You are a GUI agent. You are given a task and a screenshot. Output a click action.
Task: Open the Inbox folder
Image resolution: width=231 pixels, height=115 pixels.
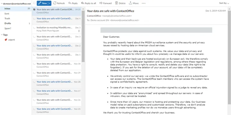(16, 9)
